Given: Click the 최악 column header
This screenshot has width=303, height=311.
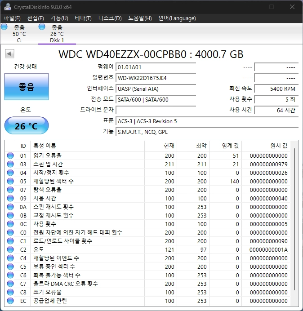Looking at the screenshot, I should (x=193, y=146).
